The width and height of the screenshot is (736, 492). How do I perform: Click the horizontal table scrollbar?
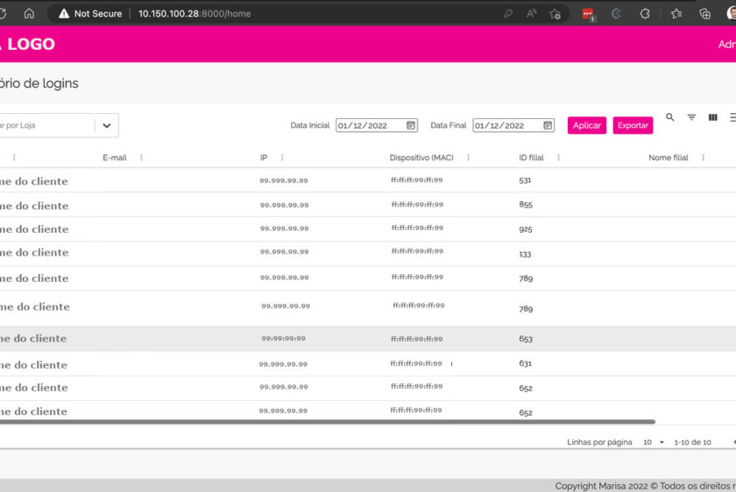pyautogui.click(x=327, y=422)
